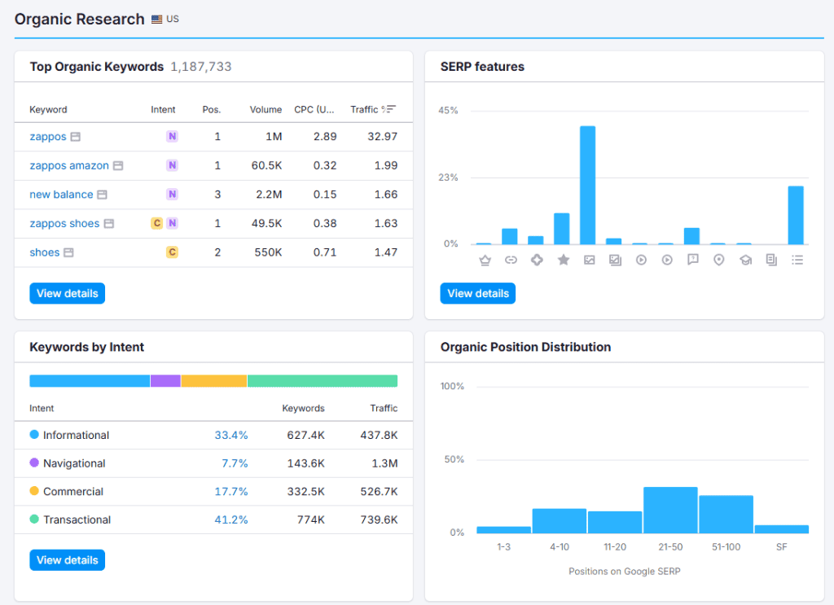Open SERP snapshot icon next to zappos
The height and width of the screenshot is (605, 834).
point(76,137)
